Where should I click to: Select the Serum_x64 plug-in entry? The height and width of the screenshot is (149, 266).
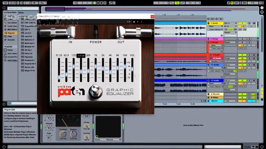(28, 67)
